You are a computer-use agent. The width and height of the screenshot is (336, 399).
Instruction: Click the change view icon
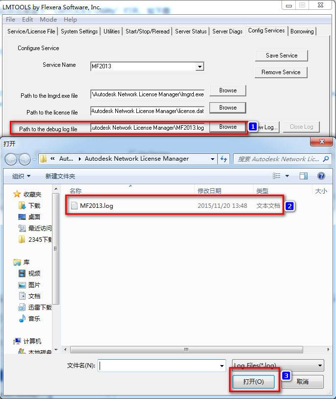(x=276, y=176)
